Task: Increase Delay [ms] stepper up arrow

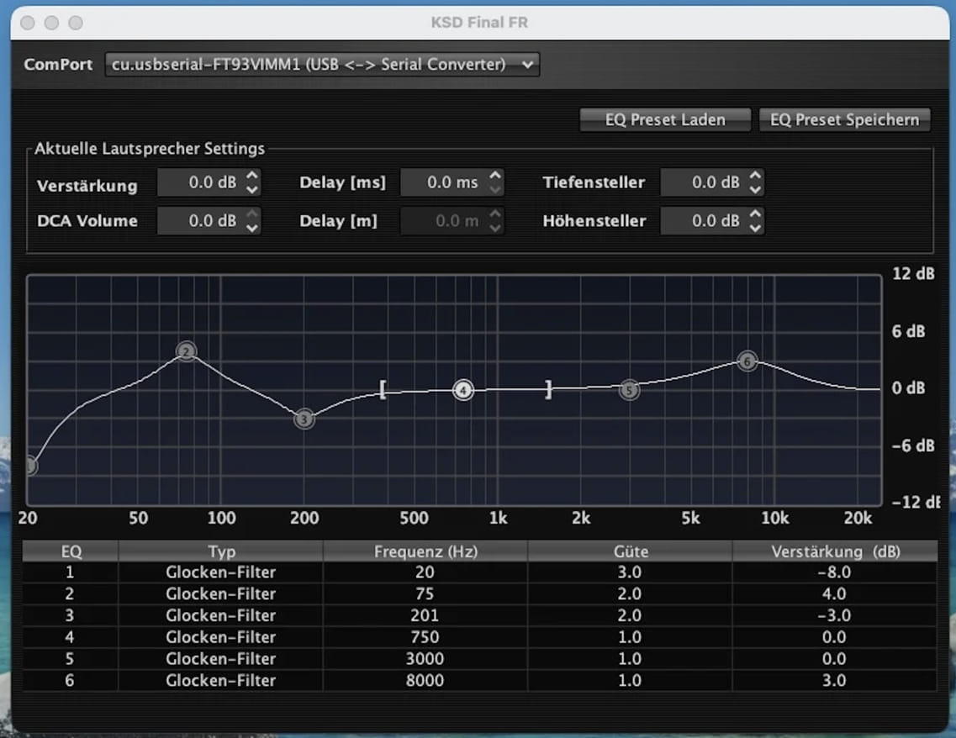Action: [x=496, y=177]
